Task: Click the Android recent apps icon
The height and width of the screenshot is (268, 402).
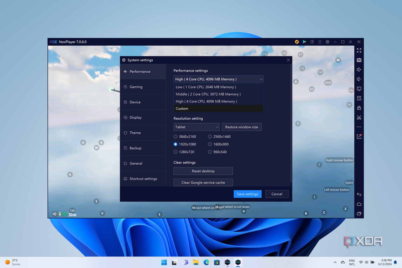Action: click(359, 214)
